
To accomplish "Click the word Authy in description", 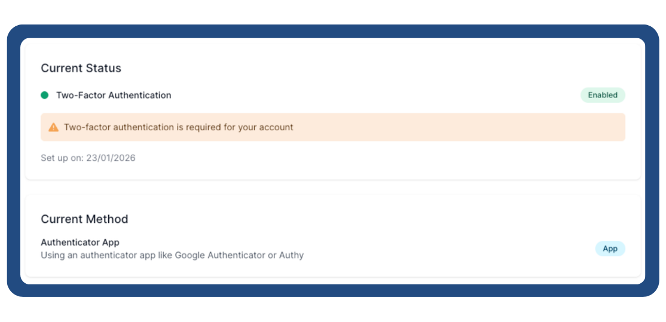I will tap(291, 256).
